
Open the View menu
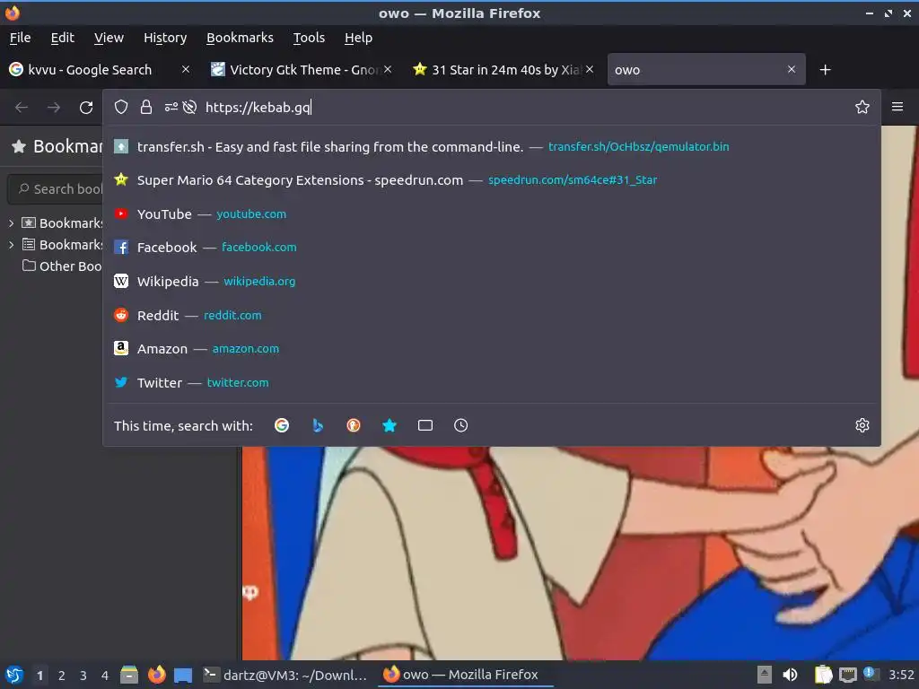[109, 38]
